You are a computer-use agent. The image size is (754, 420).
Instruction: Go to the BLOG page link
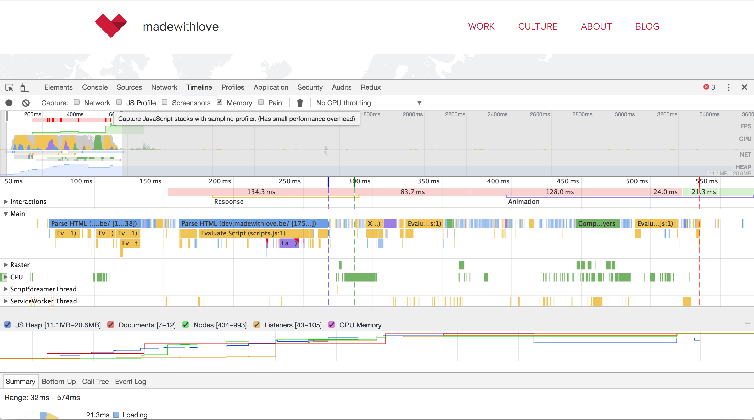pos(647,27)
